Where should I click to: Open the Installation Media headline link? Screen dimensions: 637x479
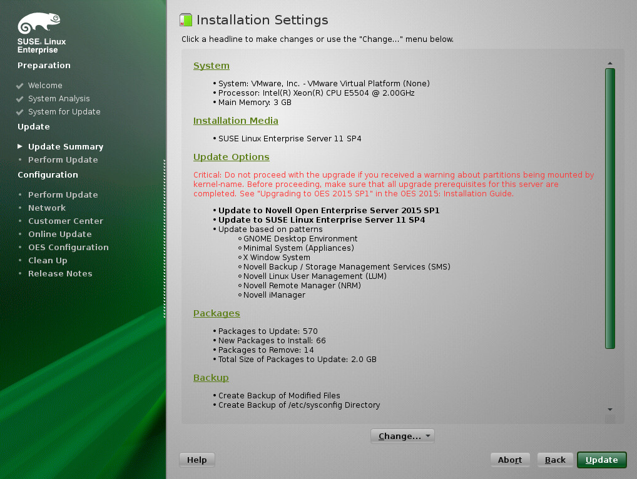[236, 121]
